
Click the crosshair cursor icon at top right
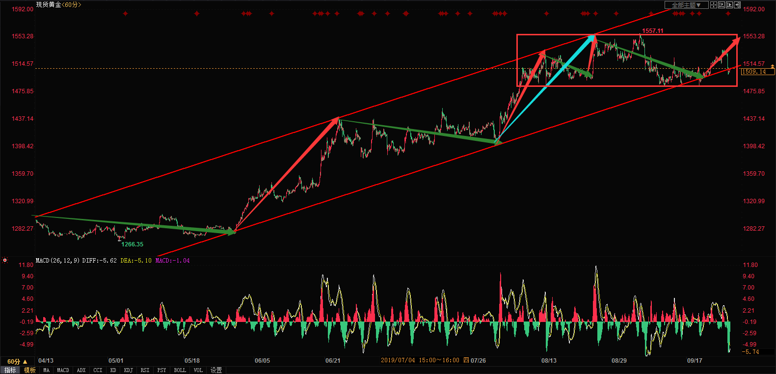(714, 5)
